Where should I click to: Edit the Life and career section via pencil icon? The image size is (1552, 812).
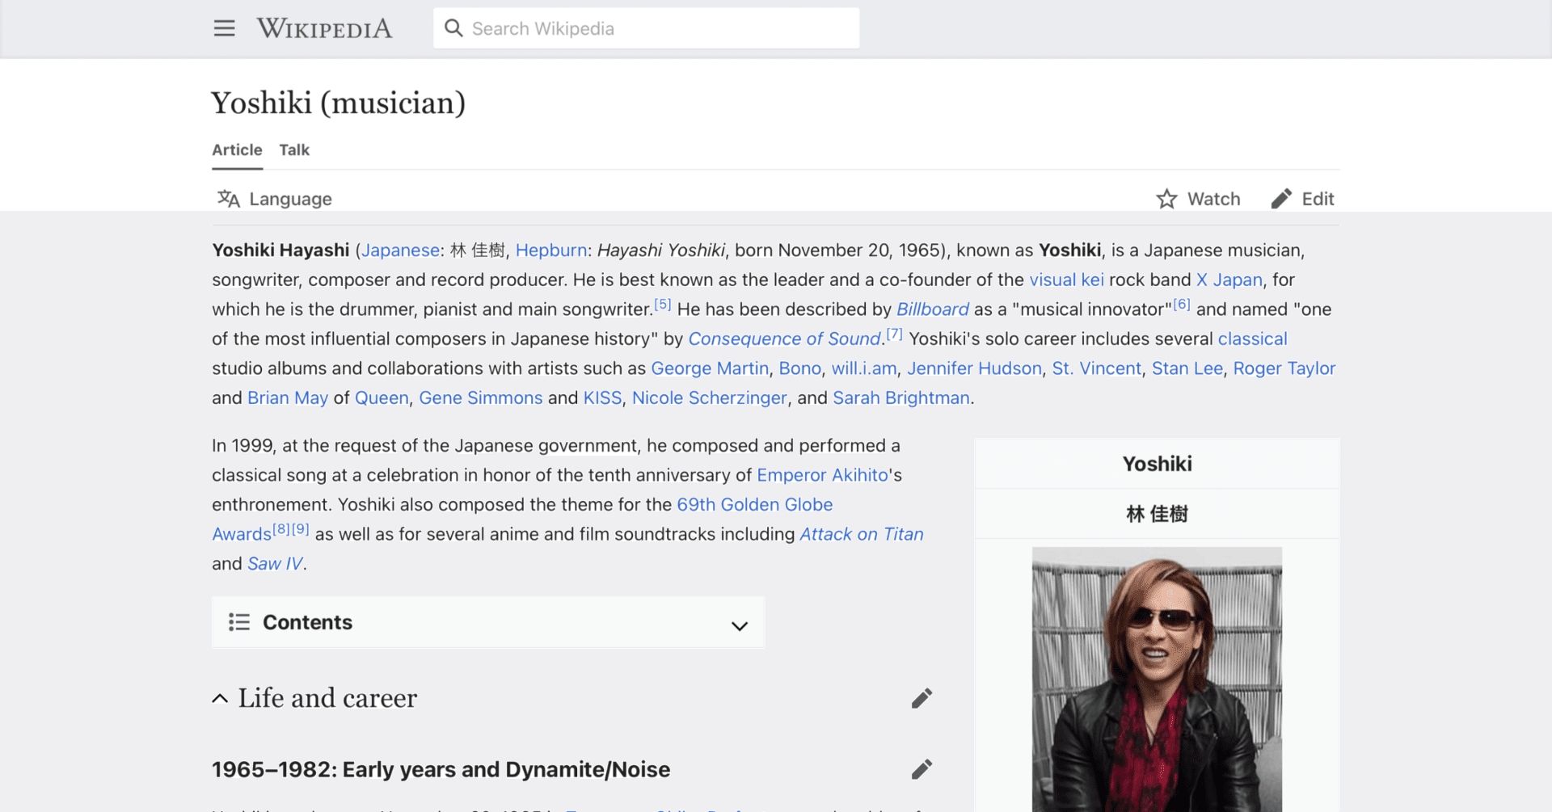pos(921,697)
